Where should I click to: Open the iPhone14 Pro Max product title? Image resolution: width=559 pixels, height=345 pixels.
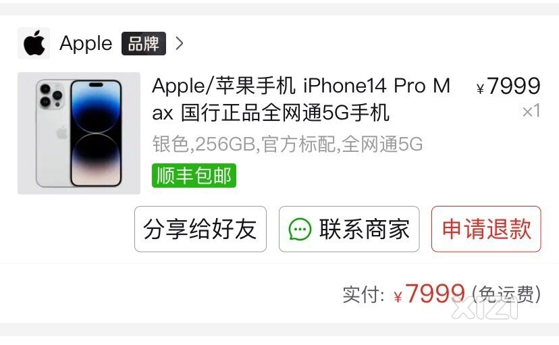301,99
